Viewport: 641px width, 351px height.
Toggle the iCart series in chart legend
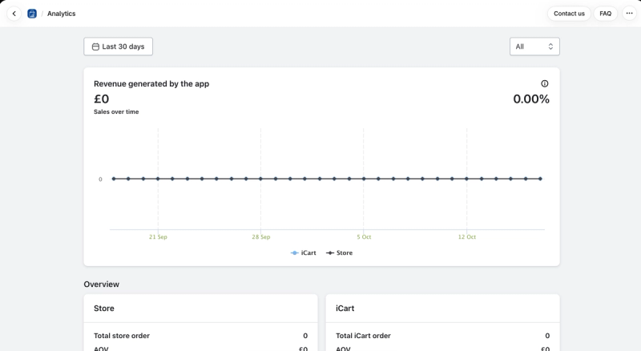(304, 252)
